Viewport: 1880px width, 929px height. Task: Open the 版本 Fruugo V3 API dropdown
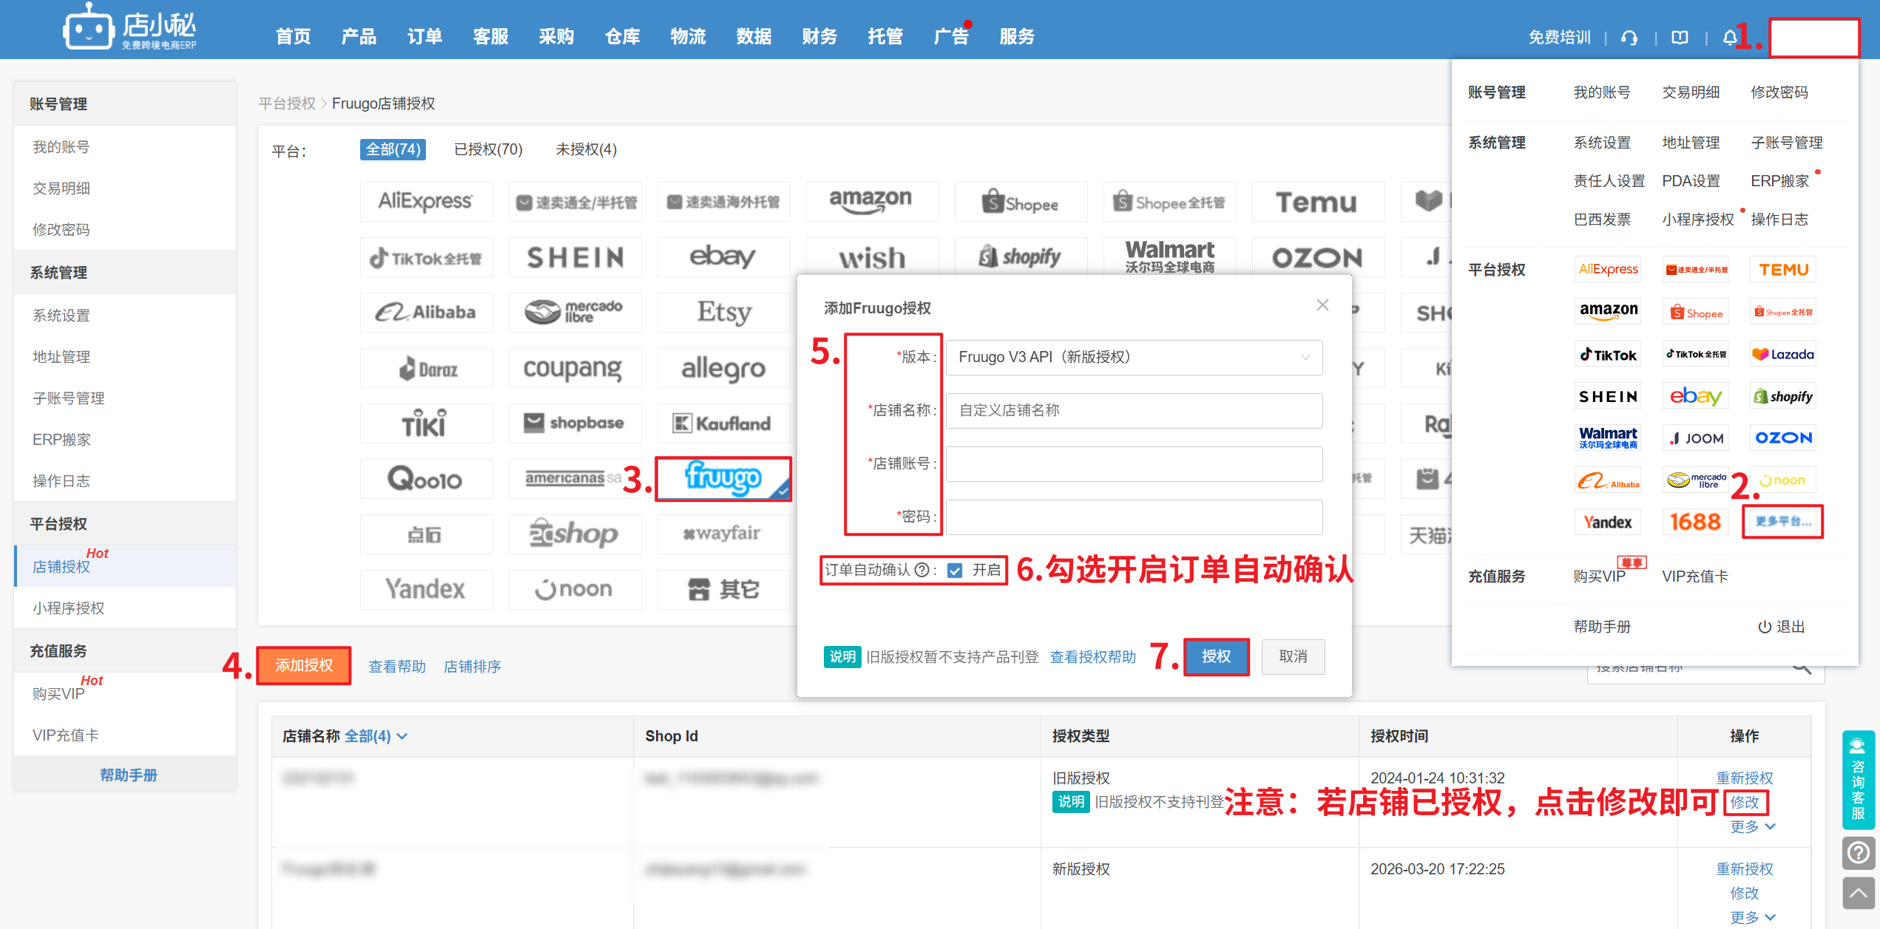1134,357
